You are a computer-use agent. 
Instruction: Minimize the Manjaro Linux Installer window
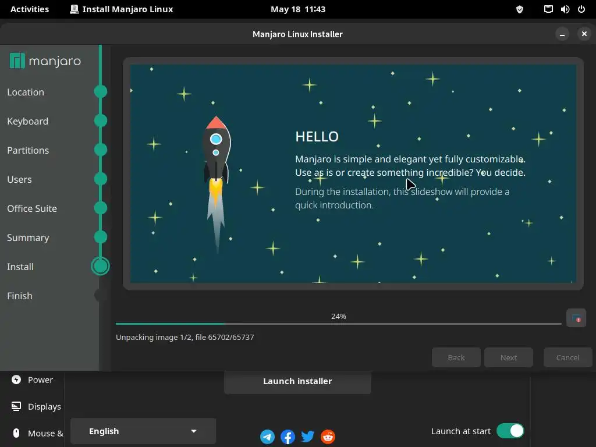point(562,34)
